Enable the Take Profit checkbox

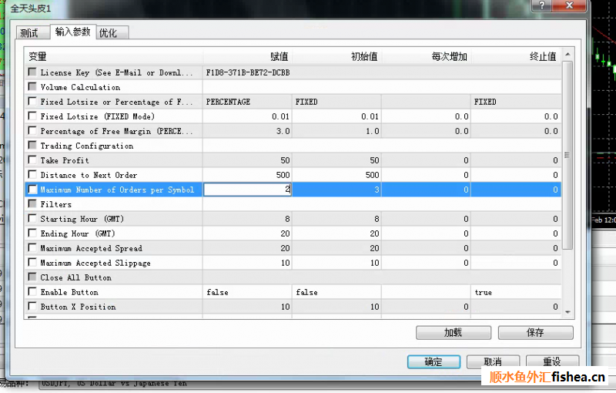[x=32, y=160]
